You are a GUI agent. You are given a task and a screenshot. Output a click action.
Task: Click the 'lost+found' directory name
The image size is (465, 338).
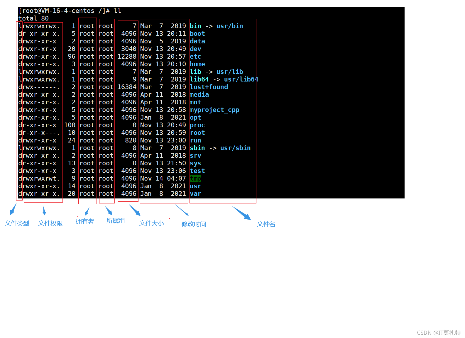[x=209, y=87]
